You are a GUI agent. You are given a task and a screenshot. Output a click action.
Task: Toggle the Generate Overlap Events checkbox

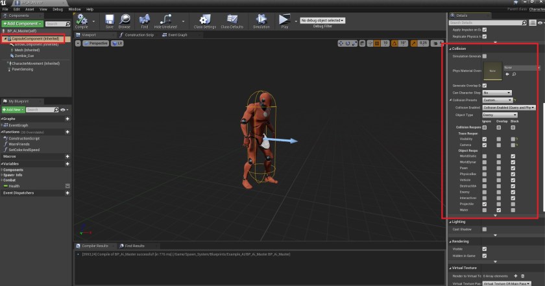pos(484,86)
